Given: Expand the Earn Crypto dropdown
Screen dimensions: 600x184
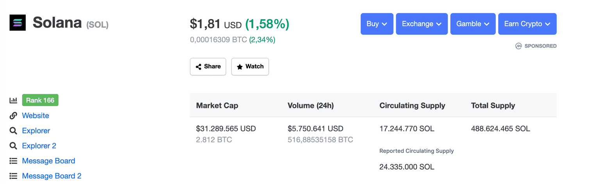Looking at the screenshot, I should click(x=527, y=24).
